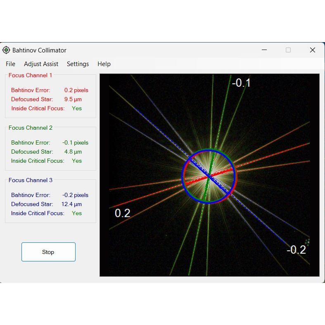Image resolution: width=325 pixels, height=325 pixels.
Task: Click Channel 3 Bahtinov Error label
Action: 31,195
